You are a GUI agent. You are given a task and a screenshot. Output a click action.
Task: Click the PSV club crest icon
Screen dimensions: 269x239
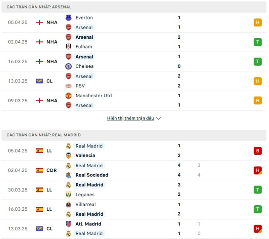(x=69, y=86)
